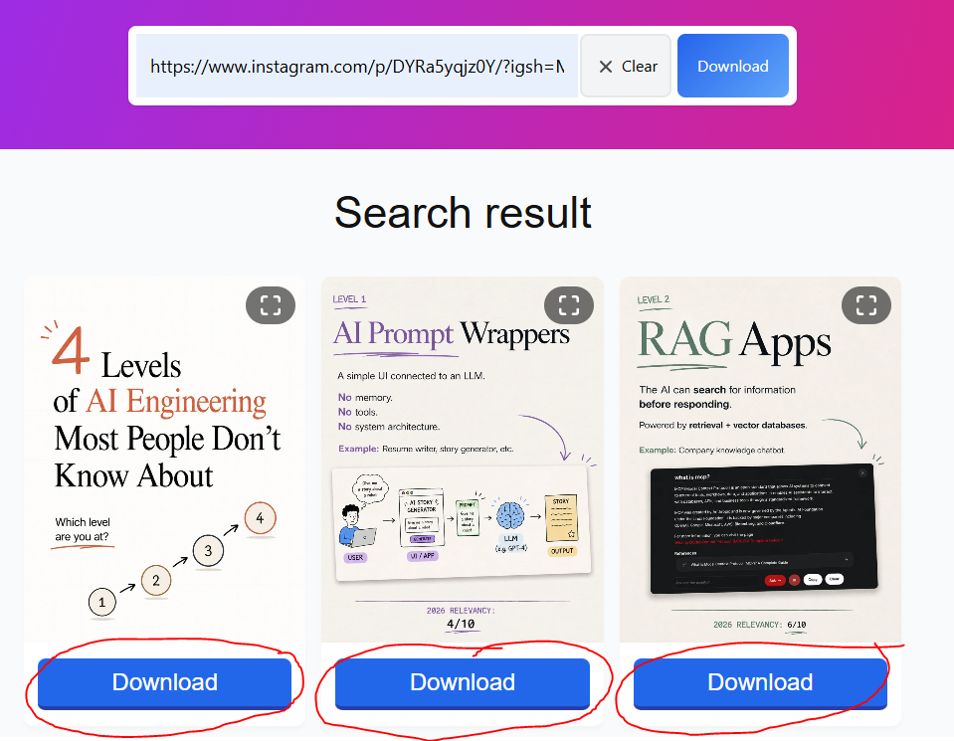Expand the 'RAG Apps' image fullscreen
Image resolution: width=954 pixels, height=741 pixels.
coord(866,305)
